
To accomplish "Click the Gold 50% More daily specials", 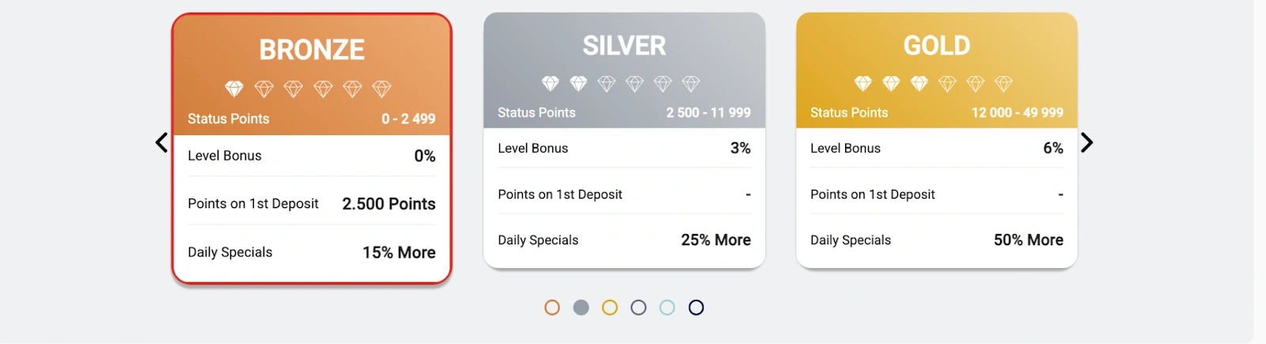I will tap(1029, 240).
